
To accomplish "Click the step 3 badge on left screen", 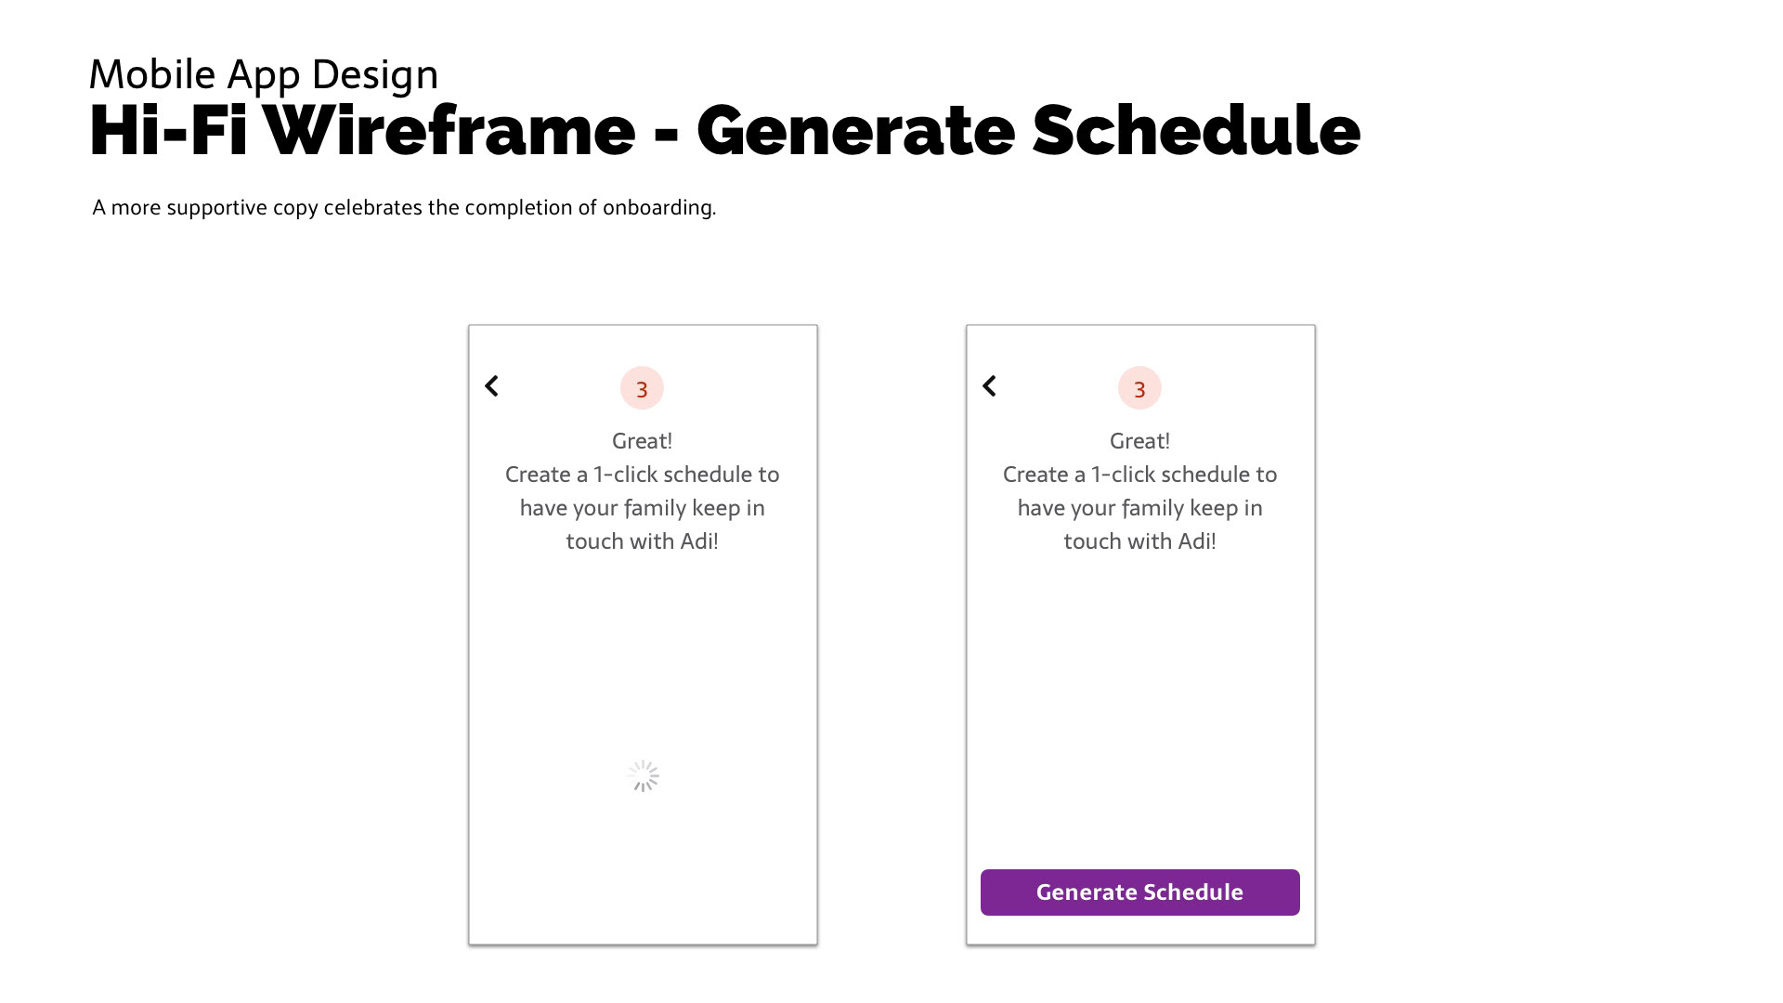I will 642,388.
